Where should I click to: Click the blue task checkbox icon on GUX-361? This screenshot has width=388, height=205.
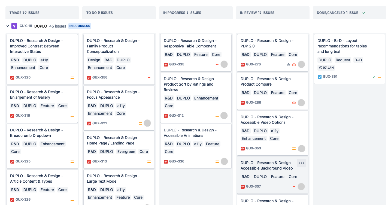320,77
